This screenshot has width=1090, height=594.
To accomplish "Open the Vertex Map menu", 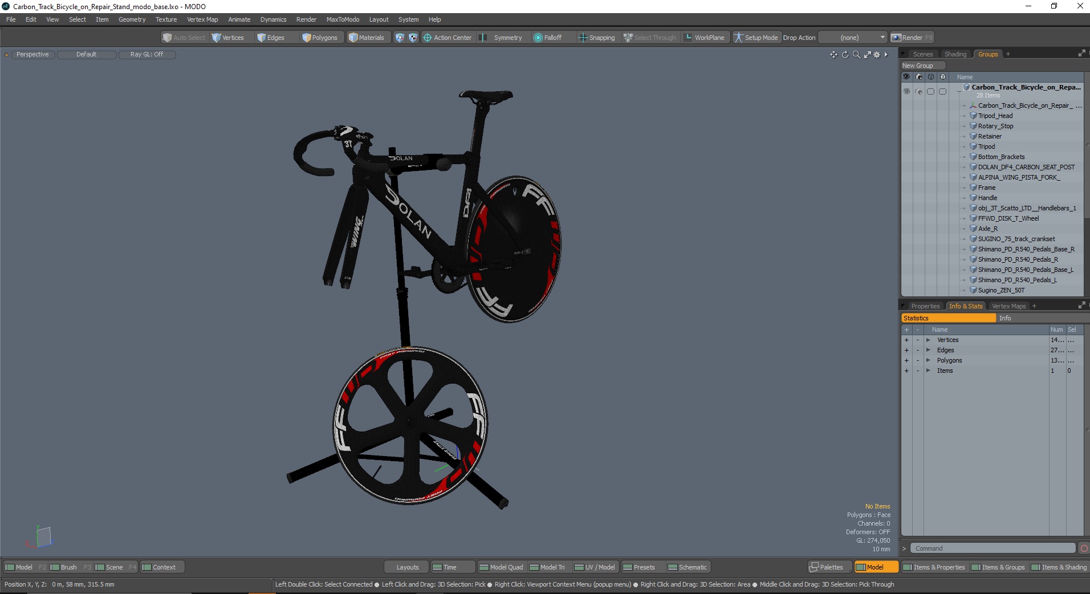I will [x=202, y=19].
